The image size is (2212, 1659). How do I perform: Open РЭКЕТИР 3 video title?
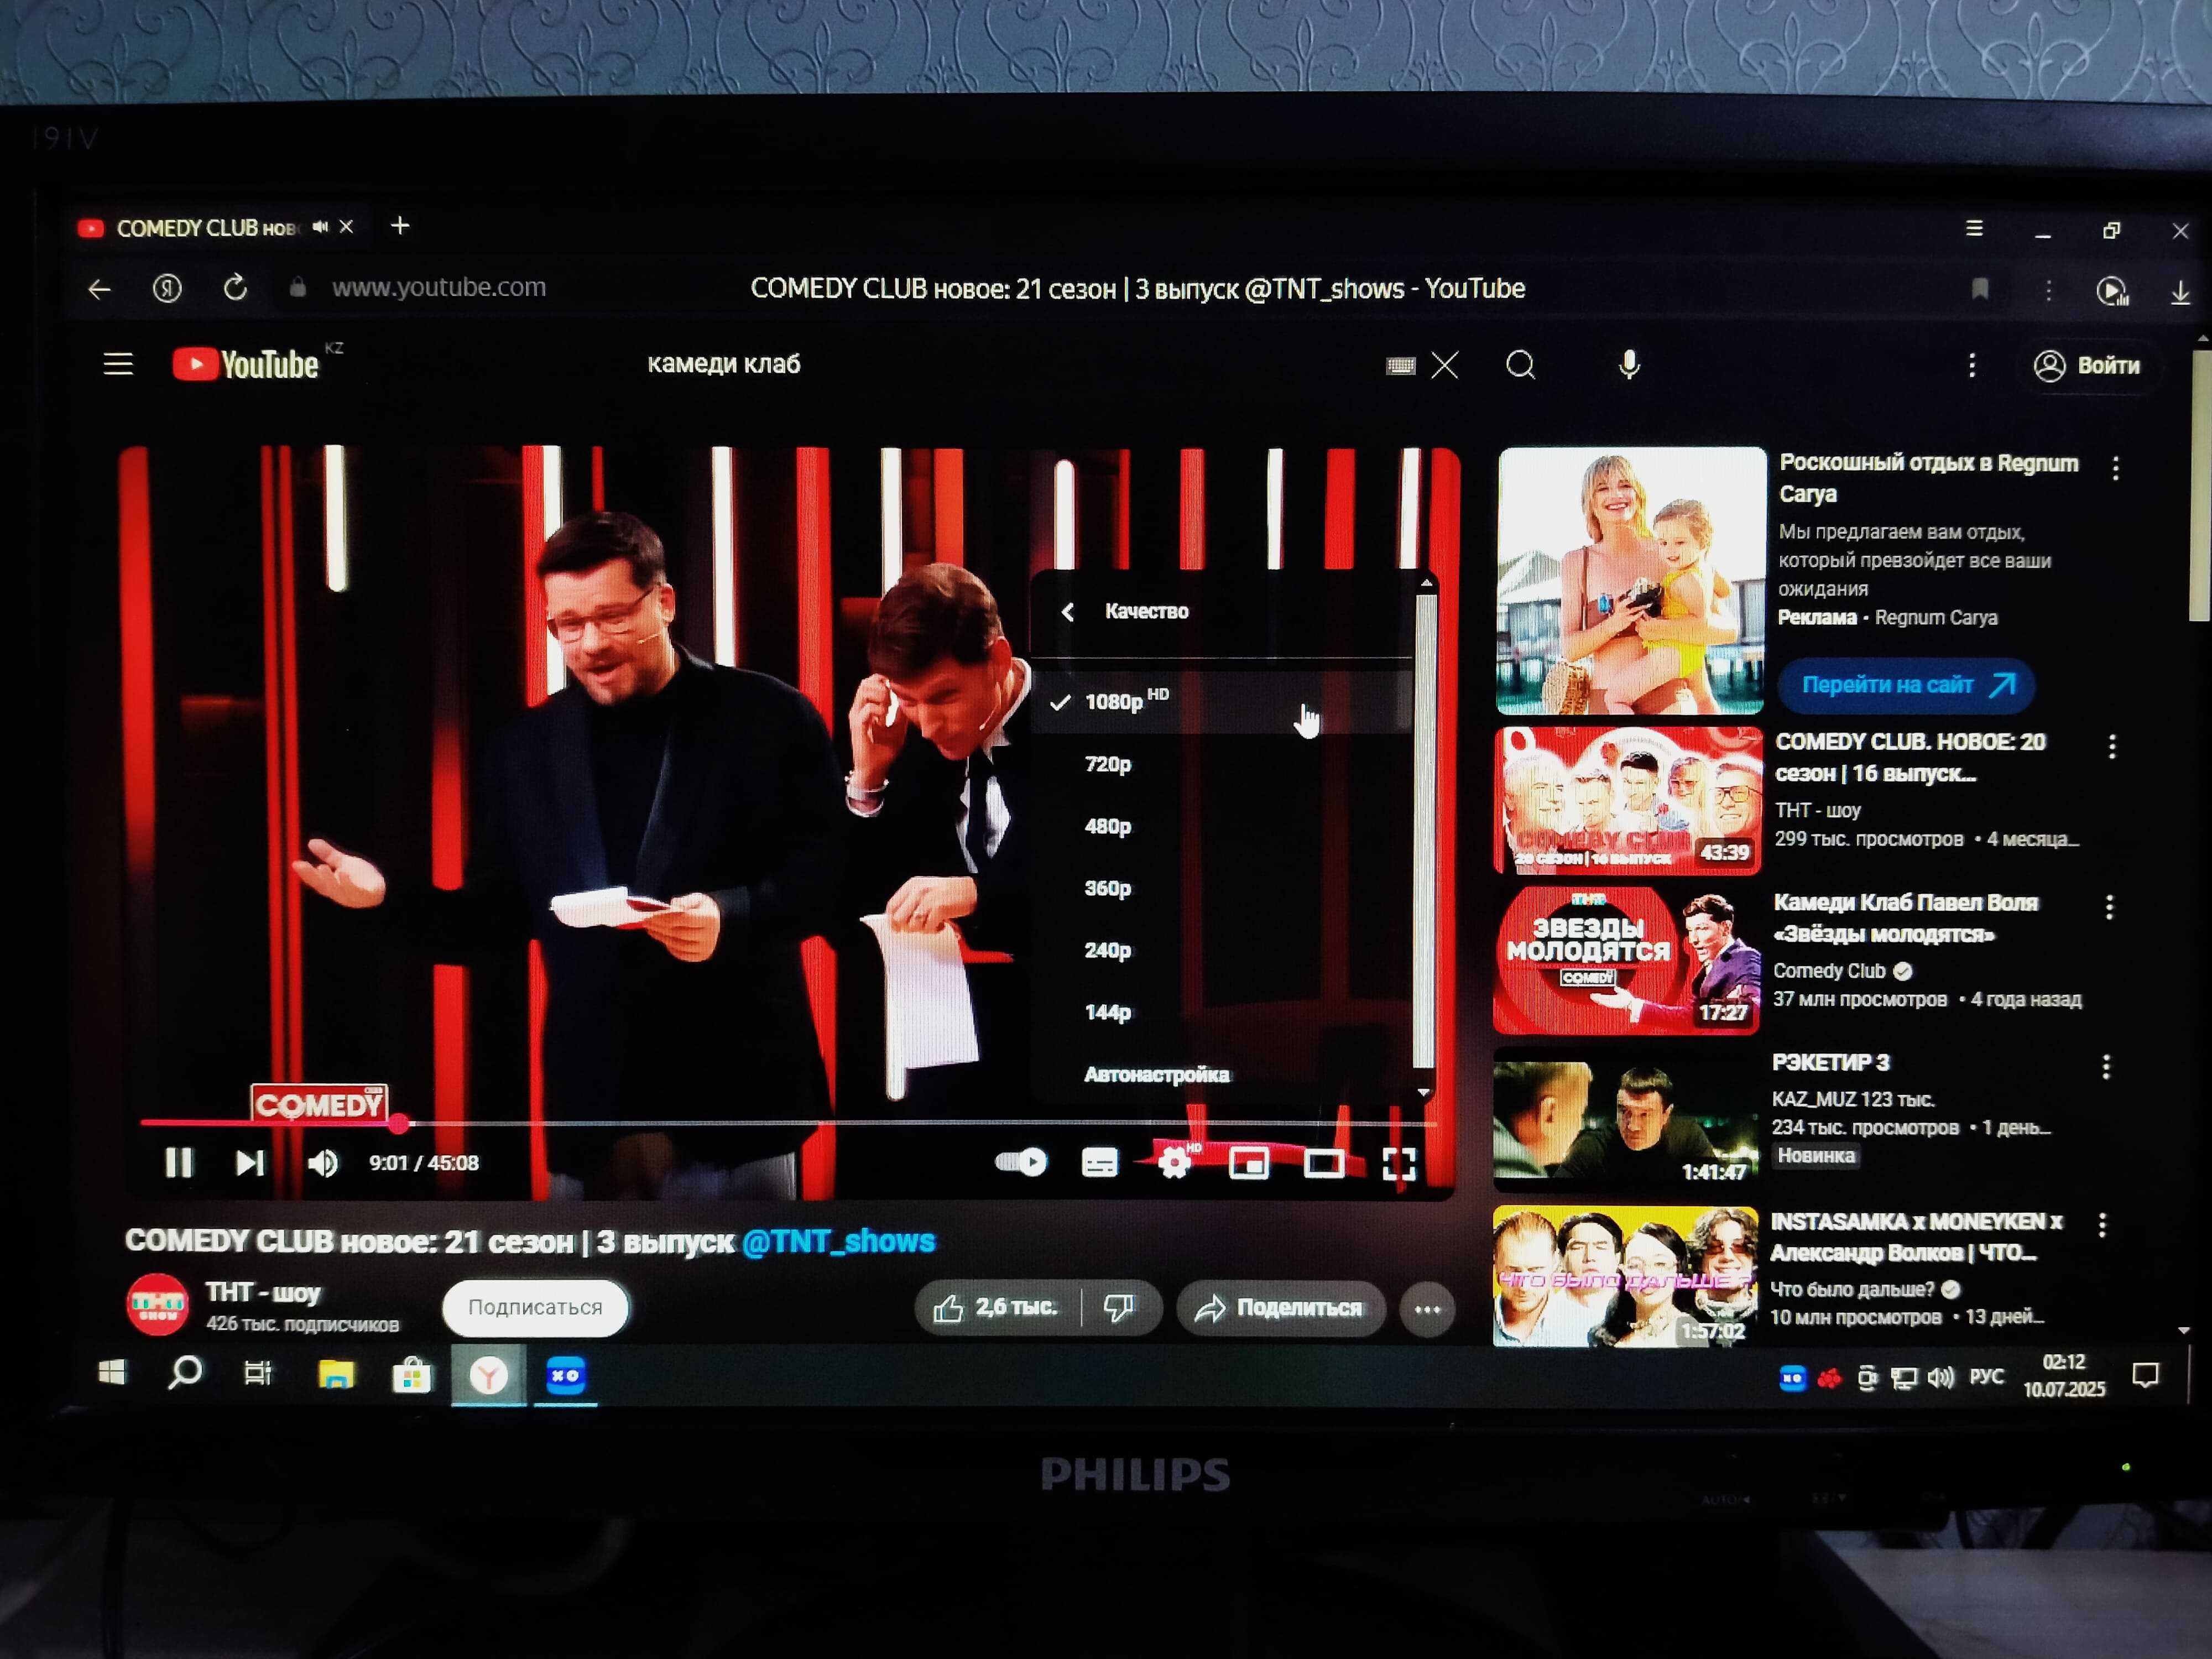pos(1831,1062)
